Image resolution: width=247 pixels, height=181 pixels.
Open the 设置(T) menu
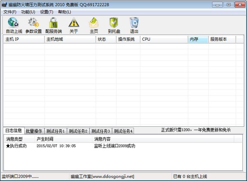click(47, 12)
